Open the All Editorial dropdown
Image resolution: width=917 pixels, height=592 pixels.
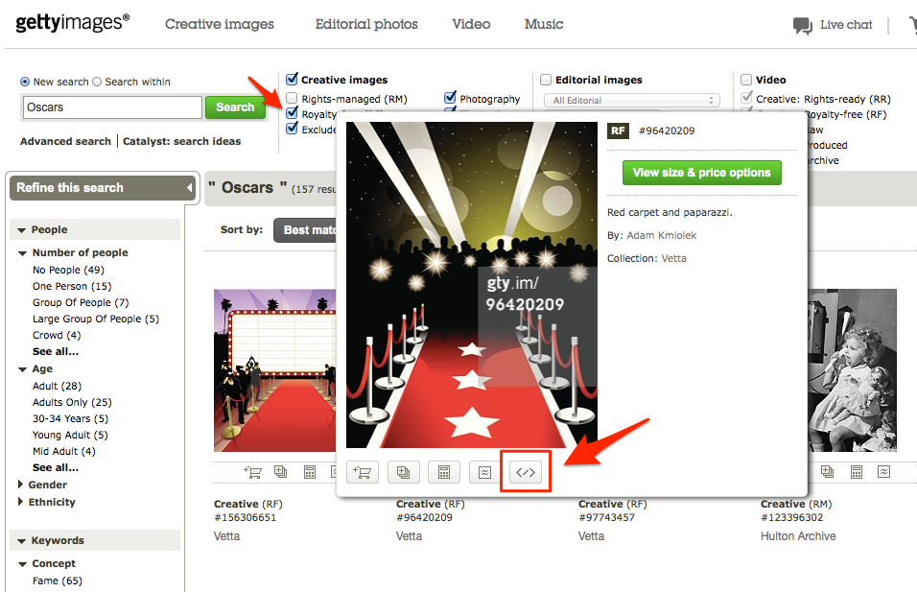tap(631, 100)
